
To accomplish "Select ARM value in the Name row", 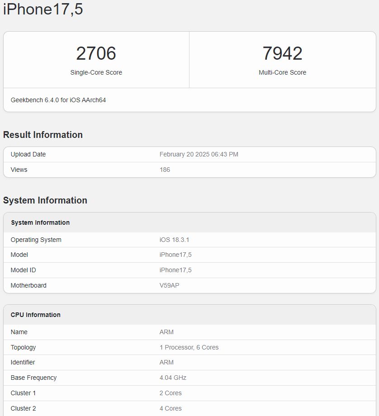I will [166, 332].
